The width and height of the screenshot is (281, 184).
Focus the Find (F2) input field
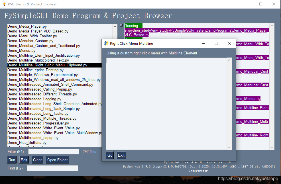(53, 168)
